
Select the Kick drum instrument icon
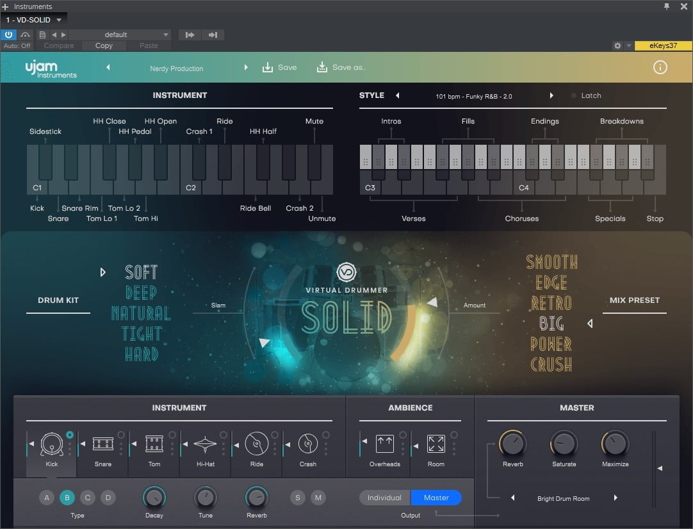(51, 444)
